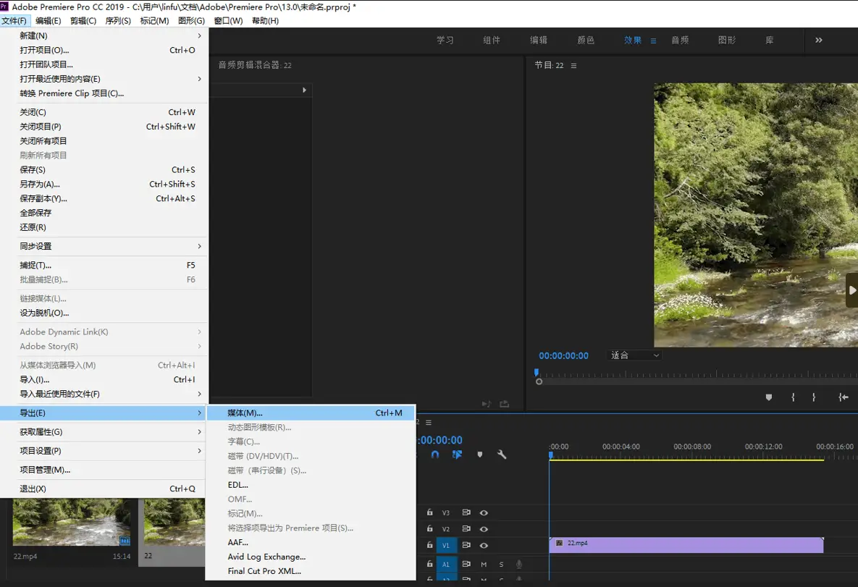Toggle the A1 track lock

429,564
